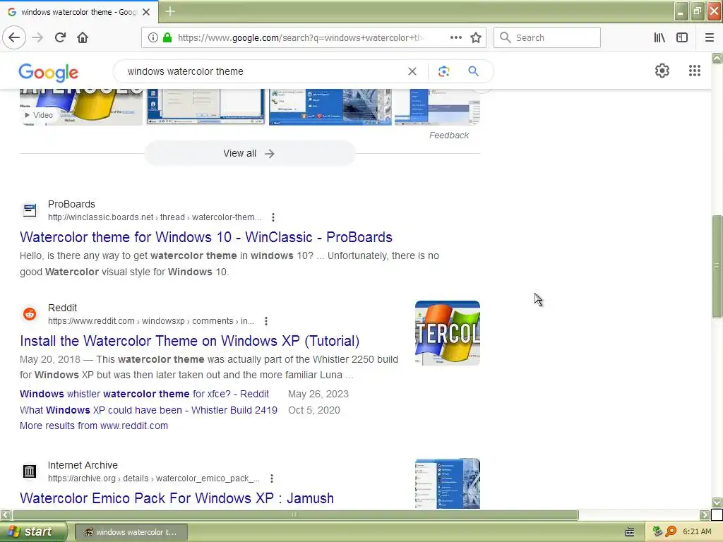Click the green secure connection padlock
This screenshot has width=723, height=542.
pos(167,37)
